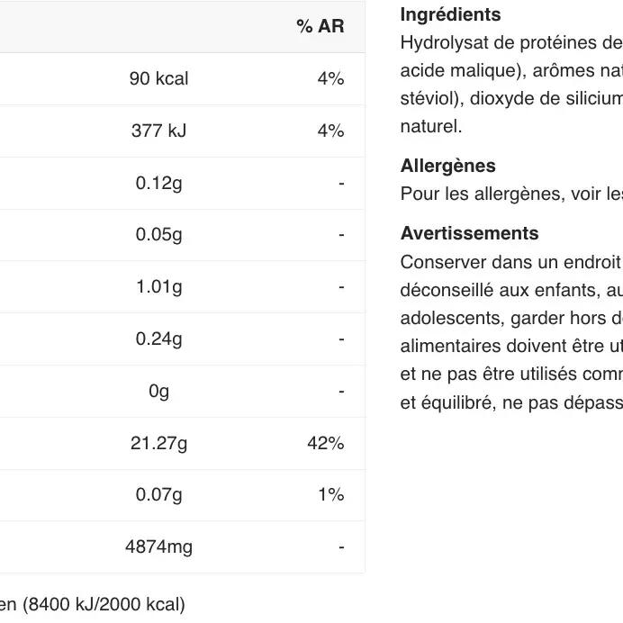Select the 90 kcal value
The width and height of the screenshot is (623, 623).
(158, 78)
